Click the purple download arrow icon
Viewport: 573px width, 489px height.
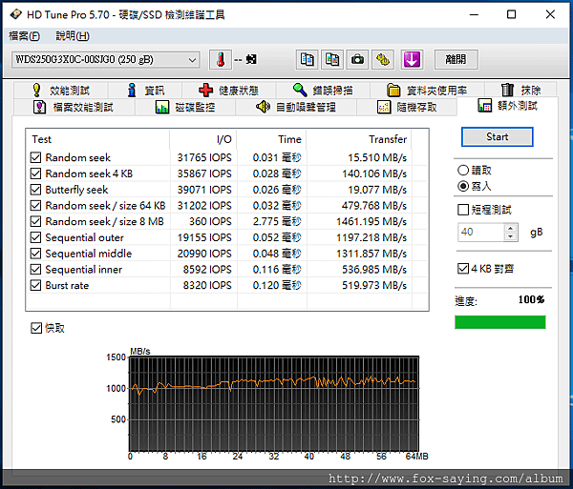[412, 59]
